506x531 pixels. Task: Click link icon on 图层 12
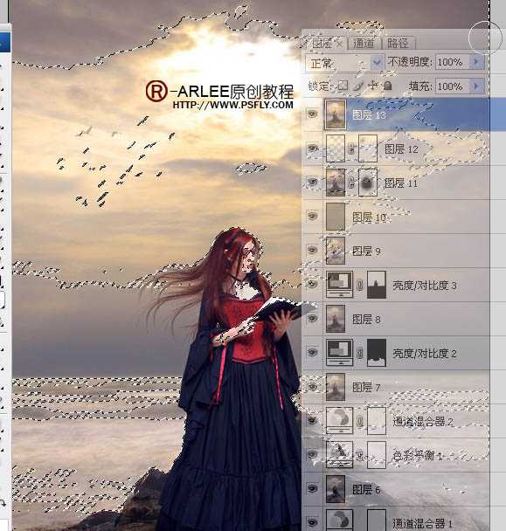pos(352,148)
